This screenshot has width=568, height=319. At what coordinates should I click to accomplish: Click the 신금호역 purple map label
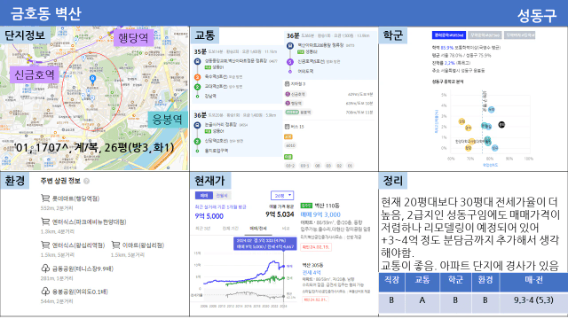pyautogui.click(x=35, y=74)
